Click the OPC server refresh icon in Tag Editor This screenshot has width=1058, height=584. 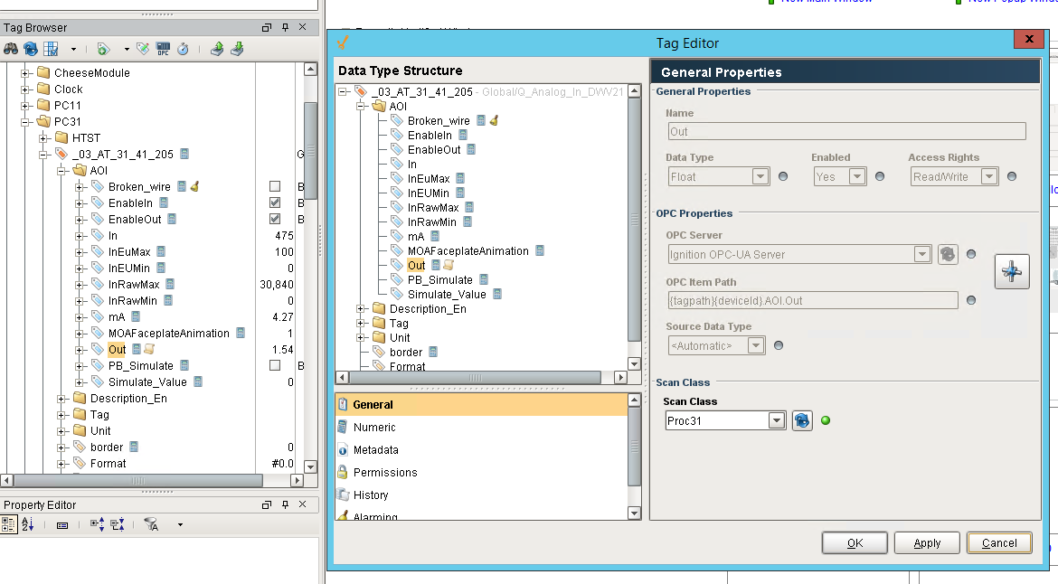coord(948,254)
